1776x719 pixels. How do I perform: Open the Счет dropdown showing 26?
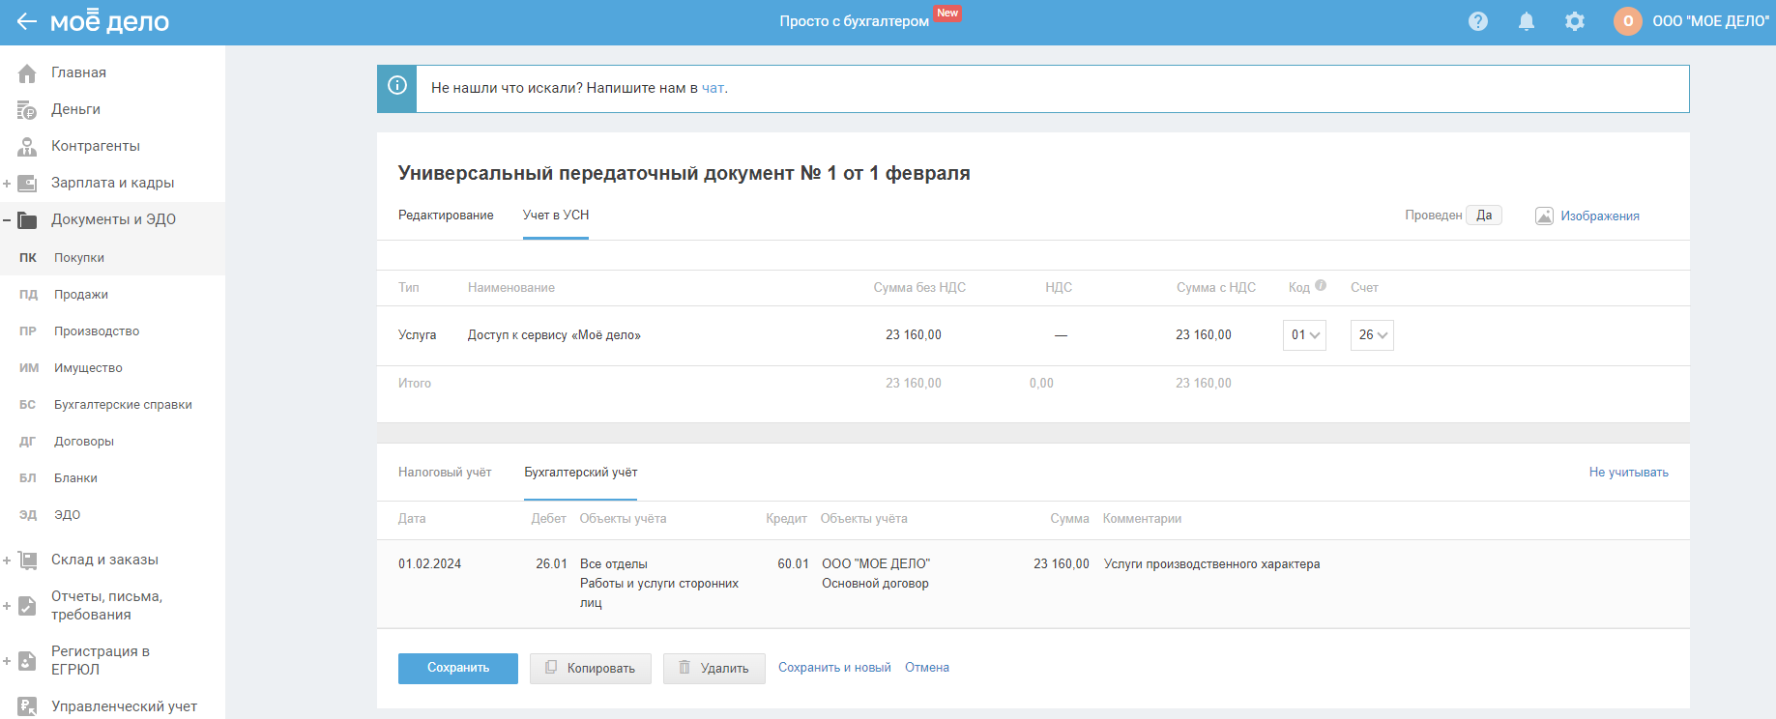(1371, 335)
